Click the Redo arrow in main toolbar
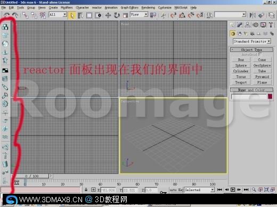This screenshot has height=207, width=277. tap(15, 15)
